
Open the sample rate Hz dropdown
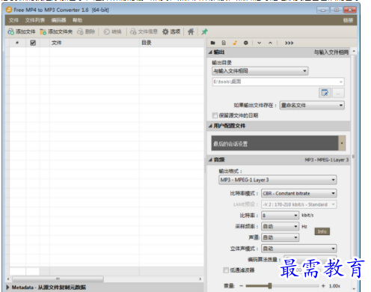pos(280,226)
